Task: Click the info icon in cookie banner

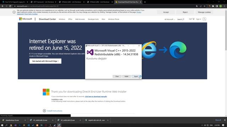Action: (14, 12)
